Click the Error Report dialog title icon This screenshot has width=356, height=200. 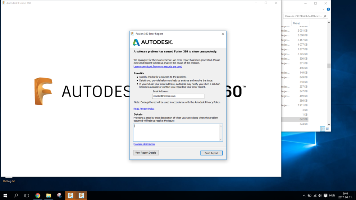coord(132,34)
